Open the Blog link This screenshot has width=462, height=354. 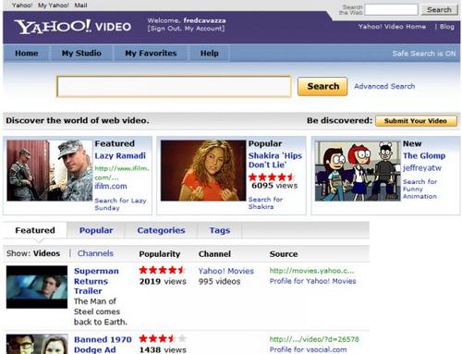tap(447, 27)
